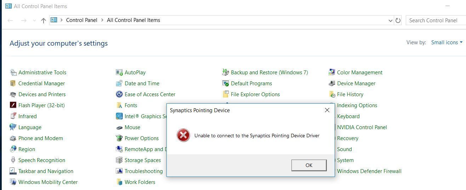
Task: Click the Indexing Options link
Action: click(357, 105)
